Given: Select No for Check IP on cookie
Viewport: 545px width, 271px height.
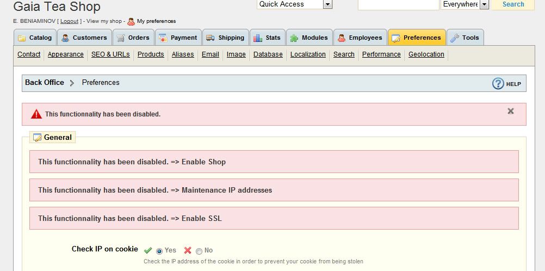Looking at the screenshot, I should (199, 251).
